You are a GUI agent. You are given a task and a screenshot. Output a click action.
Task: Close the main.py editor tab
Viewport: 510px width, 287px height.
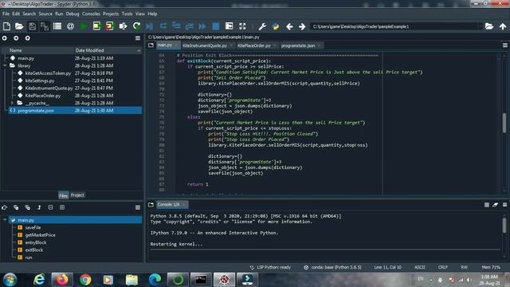tap(177, 45)
